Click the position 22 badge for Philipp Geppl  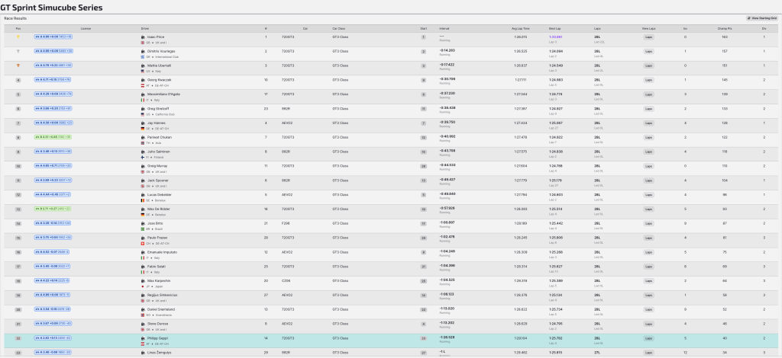[18, 338]
